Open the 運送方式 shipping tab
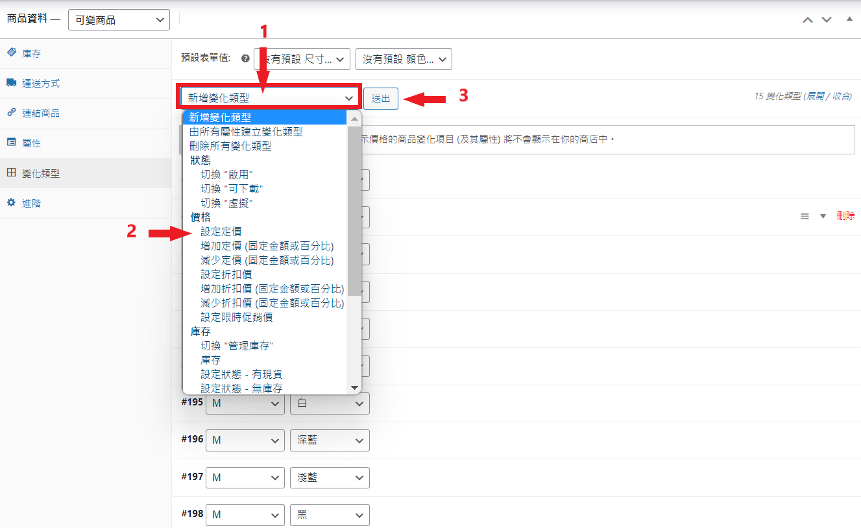Image resolution: width=861 pixels, height=528 pixels. (86, 84)
